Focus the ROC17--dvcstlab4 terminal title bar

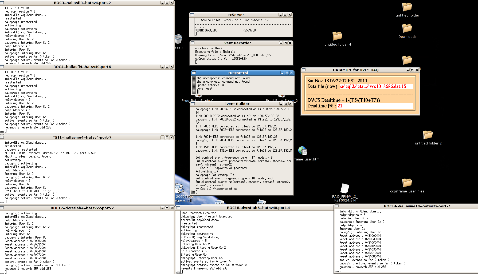coord(82,208)
